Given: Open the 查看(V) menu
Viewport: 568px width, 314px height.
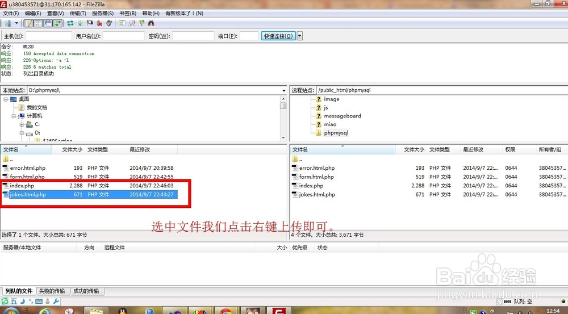Looking at the screenshot, I should click(56, 14).
